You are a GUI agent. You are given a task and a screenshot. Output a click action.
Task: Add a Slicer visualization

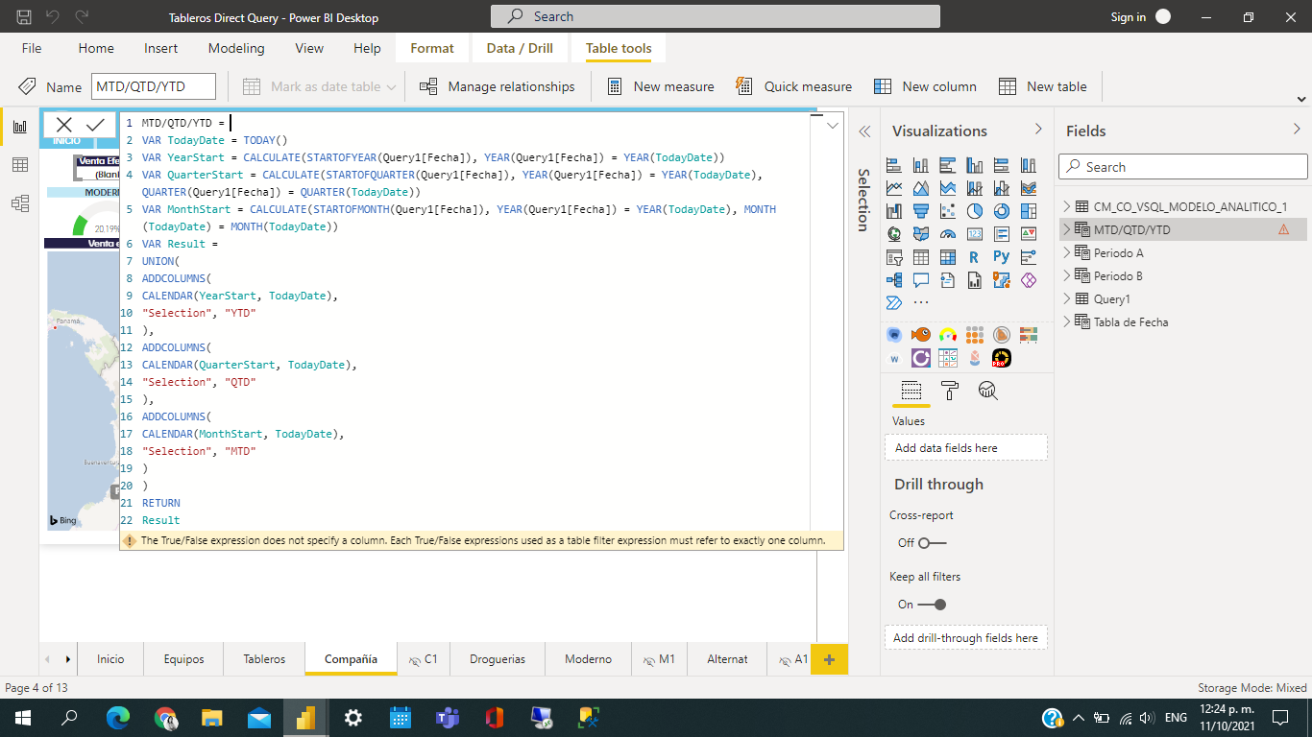click(894, 257)
